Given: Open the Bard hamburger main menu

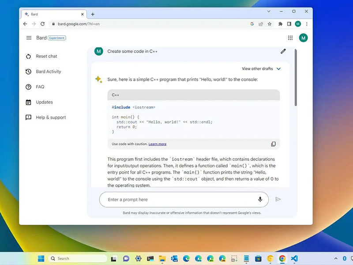Looking at the screenshot, I should pos(29,38).
